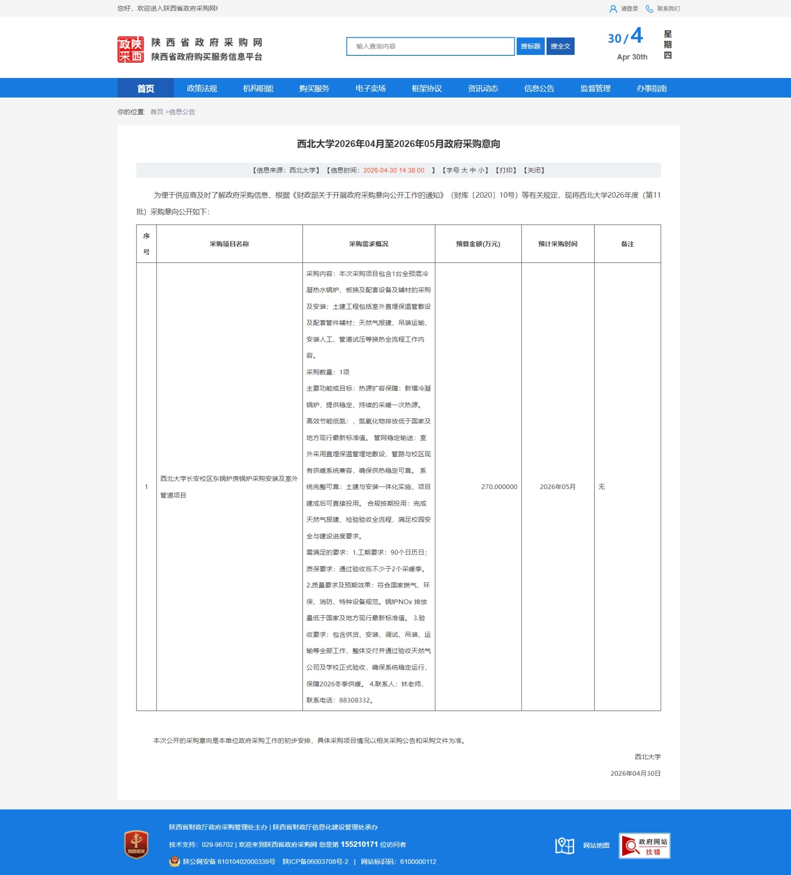Select the 首页 home tab

point(146,88)
